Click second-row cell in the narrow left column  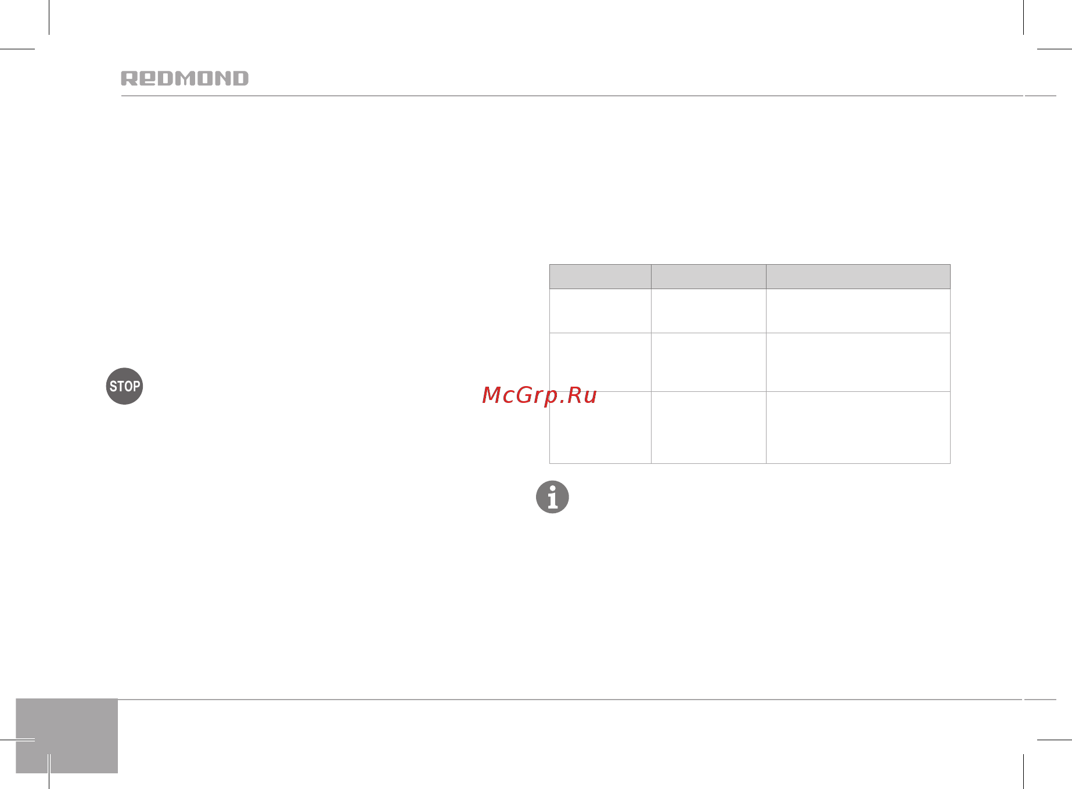click(x=600, y=362)
